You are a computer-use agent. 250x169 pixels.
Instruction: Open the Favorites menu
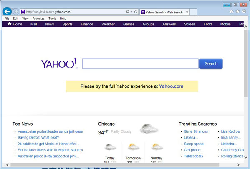[38, 18]
